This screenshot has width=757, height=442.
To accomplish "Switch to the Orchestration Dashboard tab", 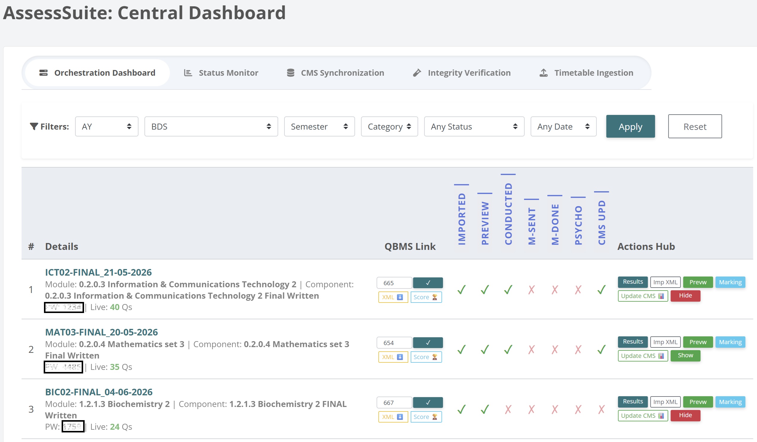I will click(97, 73).
